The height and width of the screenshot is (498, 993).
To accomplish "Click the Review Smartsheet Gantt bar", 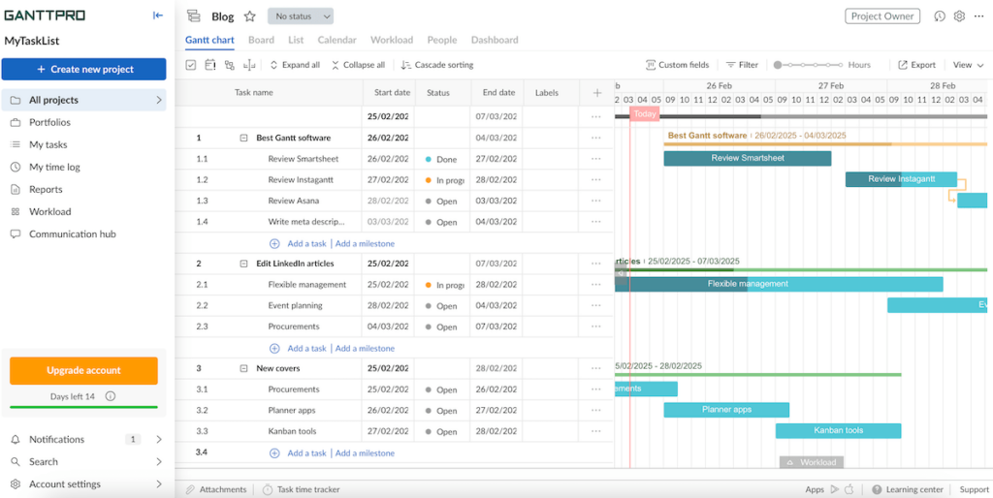I will tap(748, 158).
